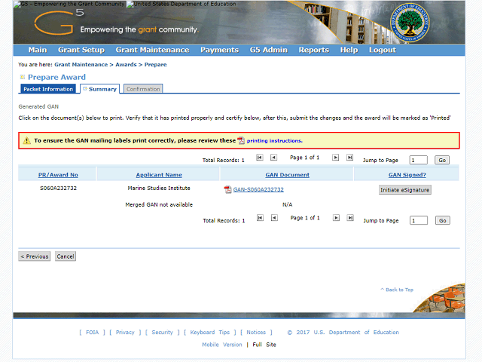
Task: Go to previous page in bottom pager
Action: [x=274, y=218]
